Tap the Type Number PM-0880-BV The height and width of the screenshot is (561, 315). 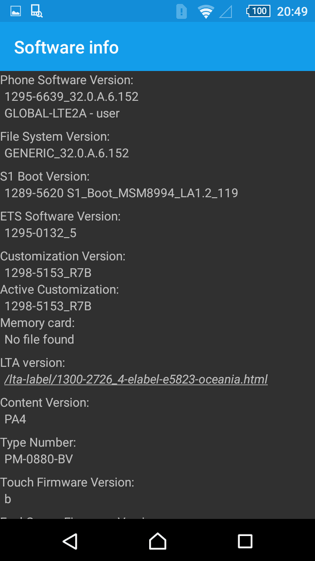(38, 459)
